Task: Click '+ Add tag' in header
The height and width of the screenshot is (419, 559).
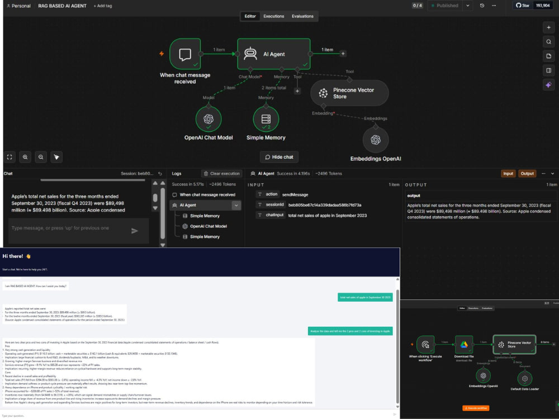Action: [x=103, y=6]
